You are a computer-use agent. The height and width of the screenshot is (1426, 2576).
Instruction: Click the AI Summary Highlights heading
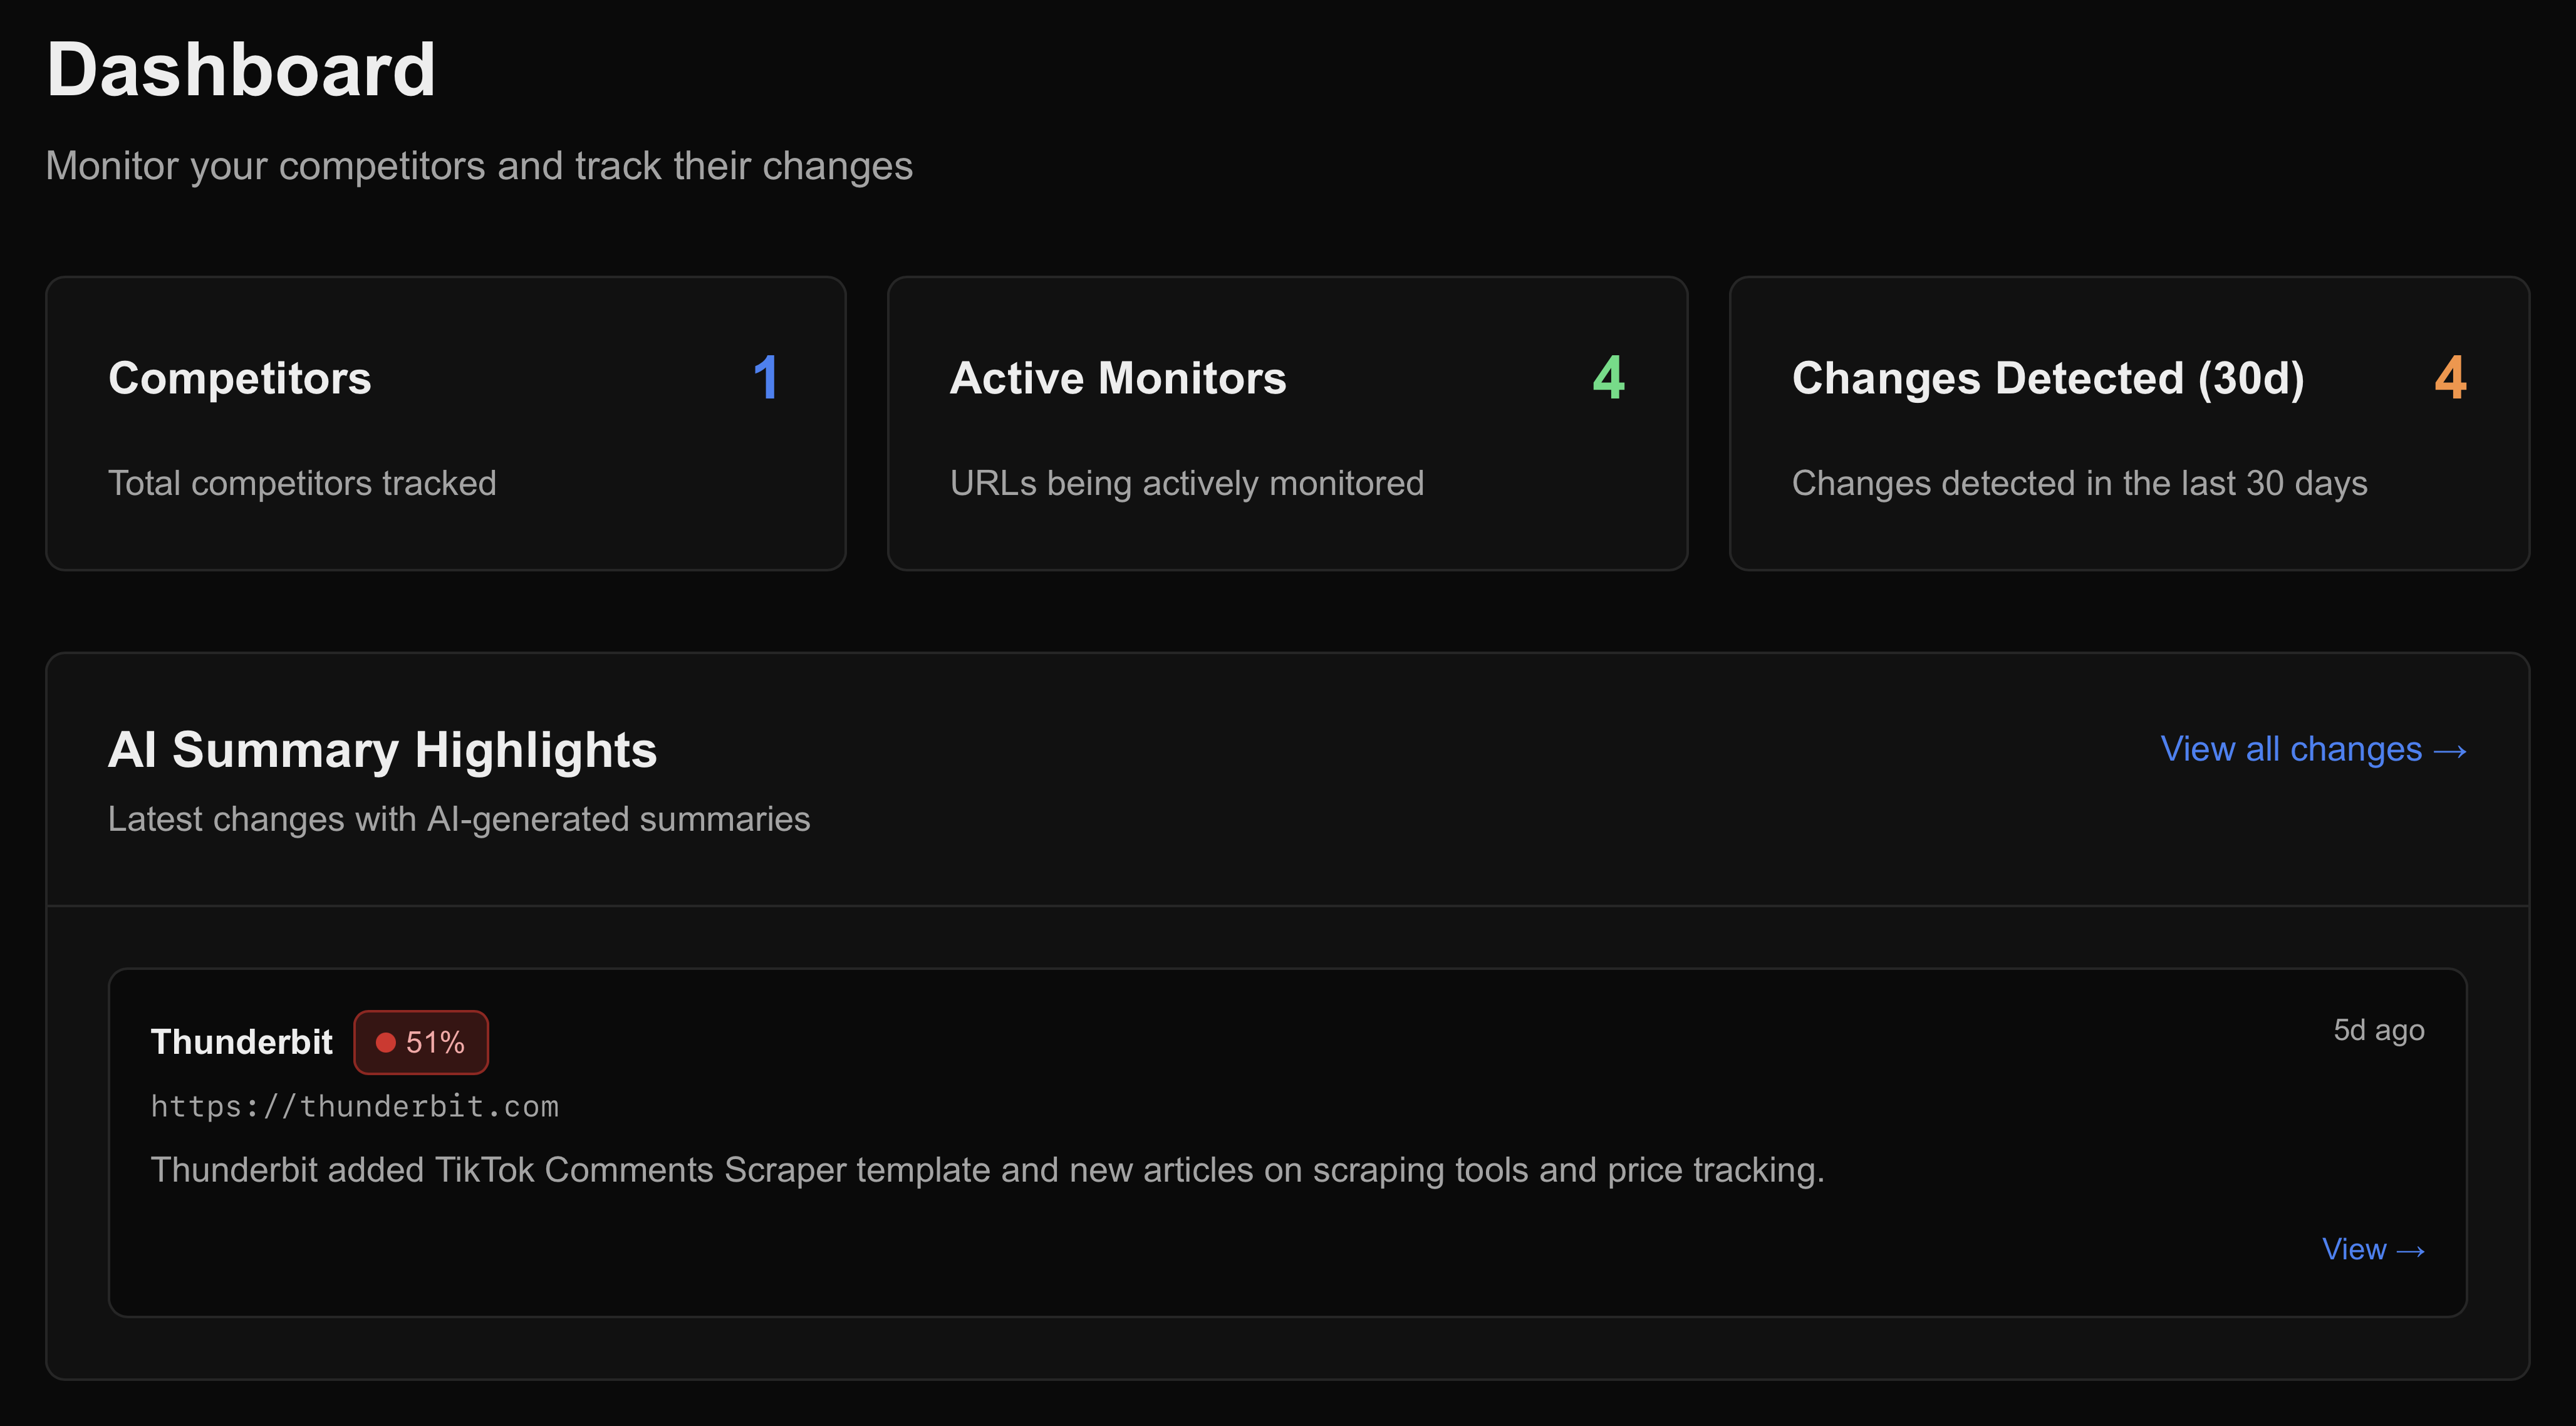tap(382, 749)
